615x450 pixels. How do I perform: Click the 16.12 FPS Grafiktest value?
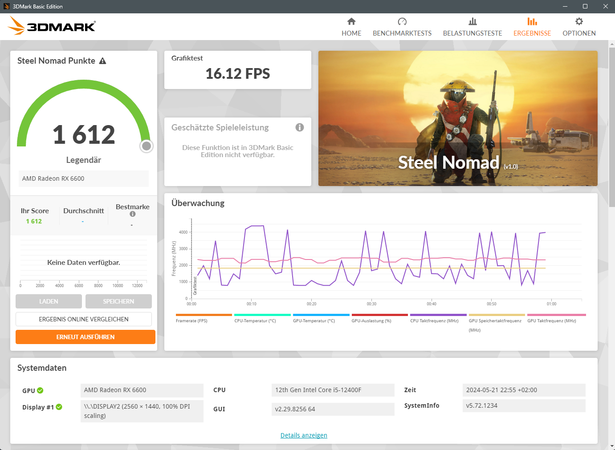point(238,73)
